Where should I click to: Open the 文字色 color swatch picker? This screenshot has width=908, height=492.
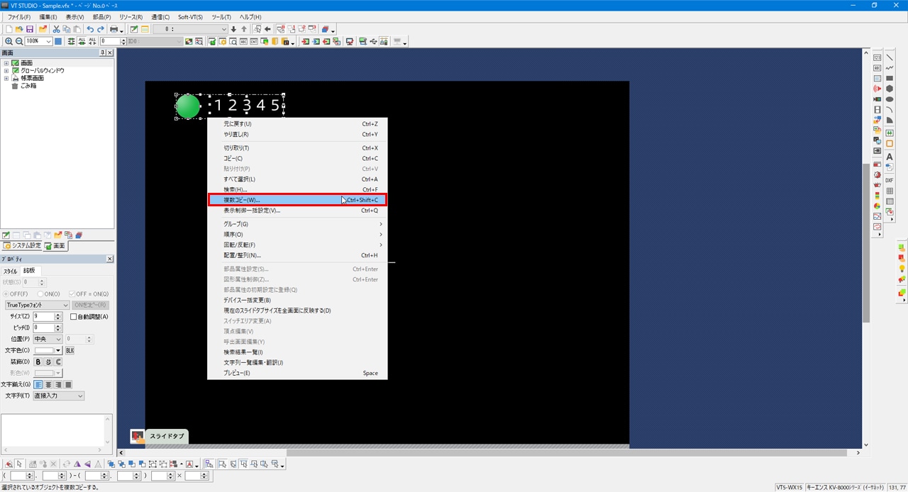click(x=48, y=351)
